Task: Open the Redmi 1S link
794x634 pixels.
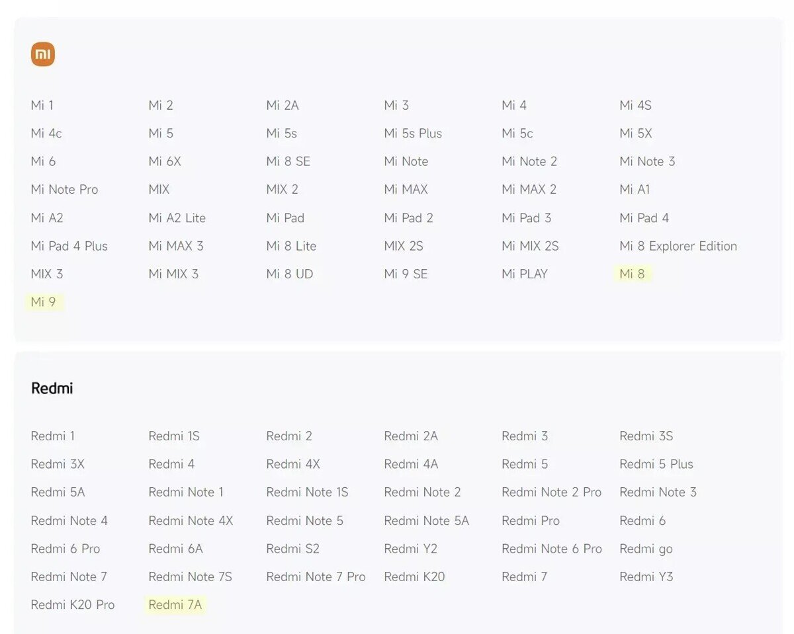Action: (x=174, y=436)
